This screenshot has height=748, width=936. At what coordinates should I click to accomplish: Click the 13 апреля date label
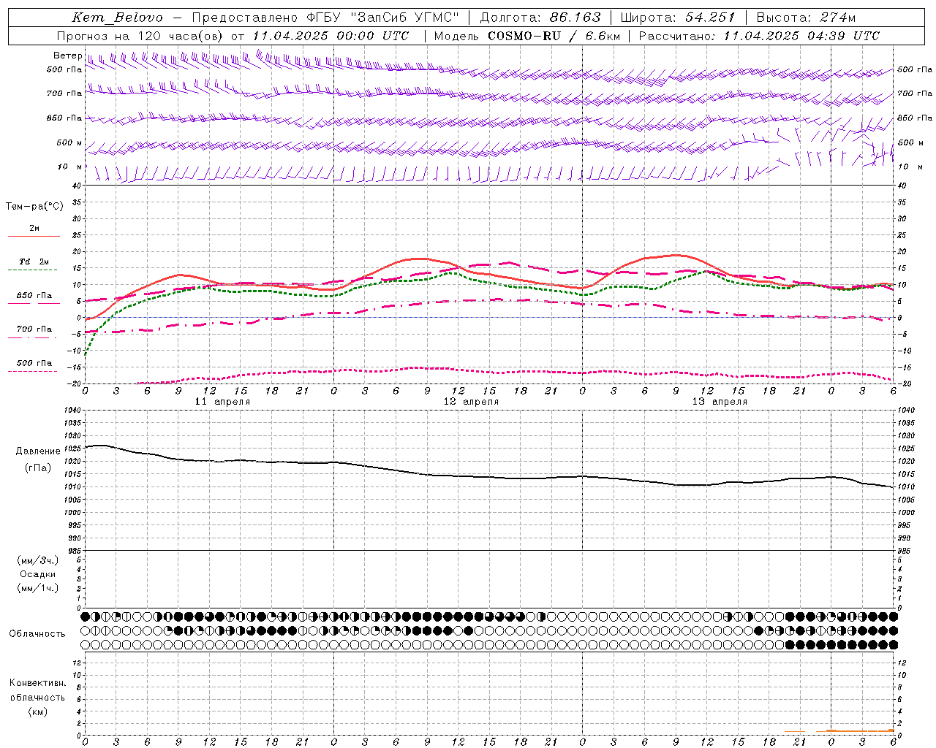pyautogui.click(x=720, y=402)
